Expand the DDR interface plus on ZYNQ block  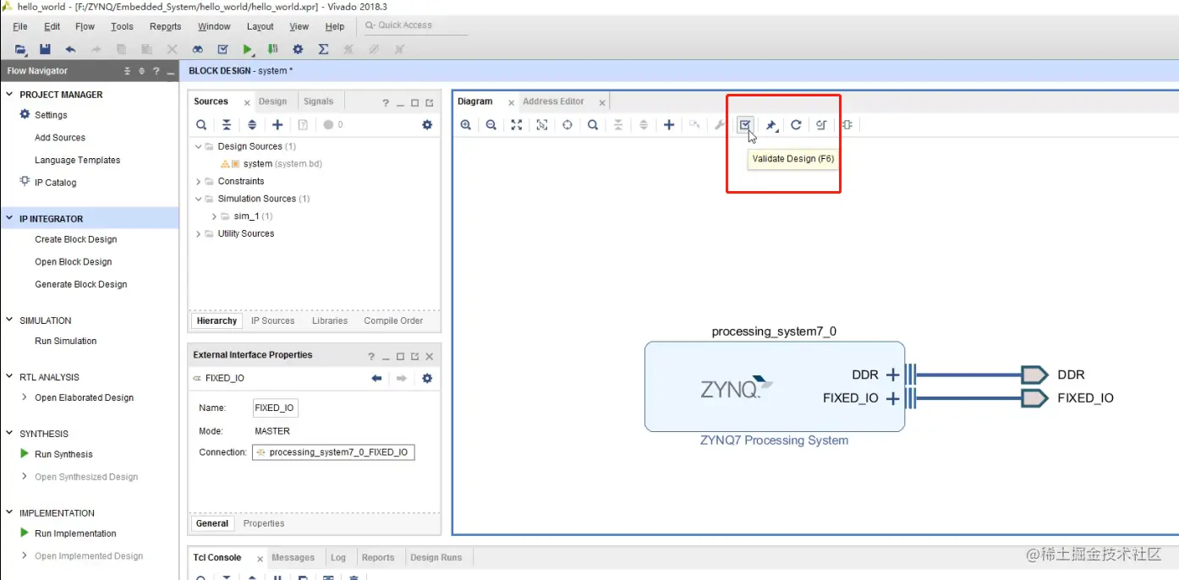(x=892, y=375)
